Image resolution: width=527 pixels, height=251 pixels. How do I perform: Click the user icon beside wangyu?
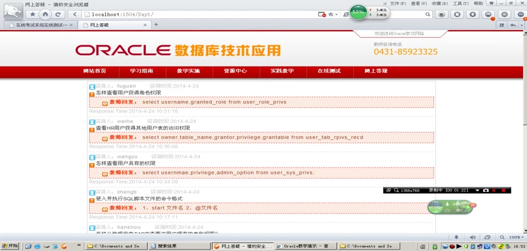point(92,158)
